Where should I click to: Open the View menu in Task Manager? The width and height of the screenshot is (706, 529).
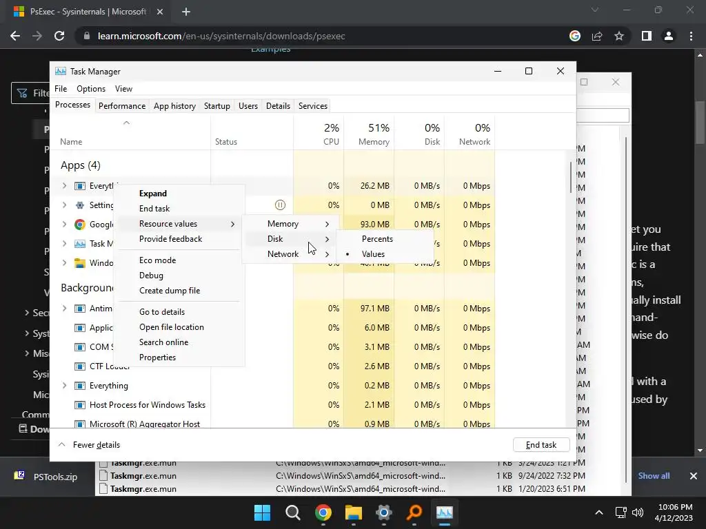(x=123, y=89)
